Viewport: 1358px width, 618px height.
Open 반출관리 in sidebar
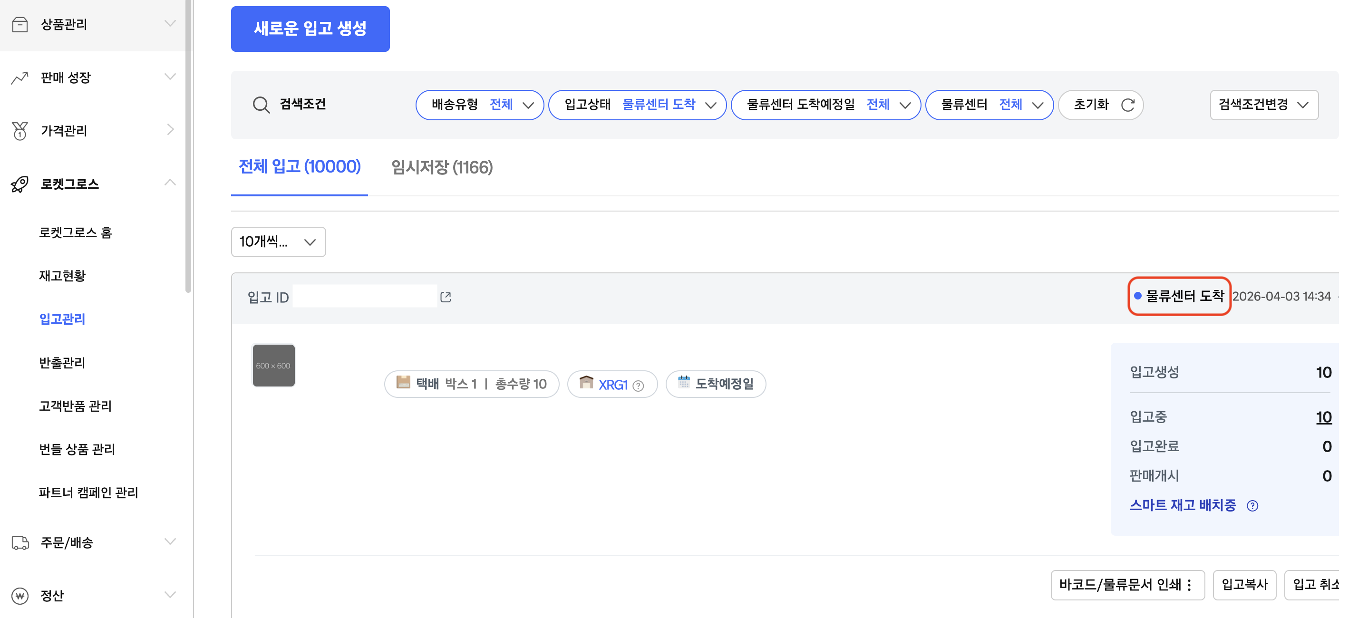(x=62, y=362)
